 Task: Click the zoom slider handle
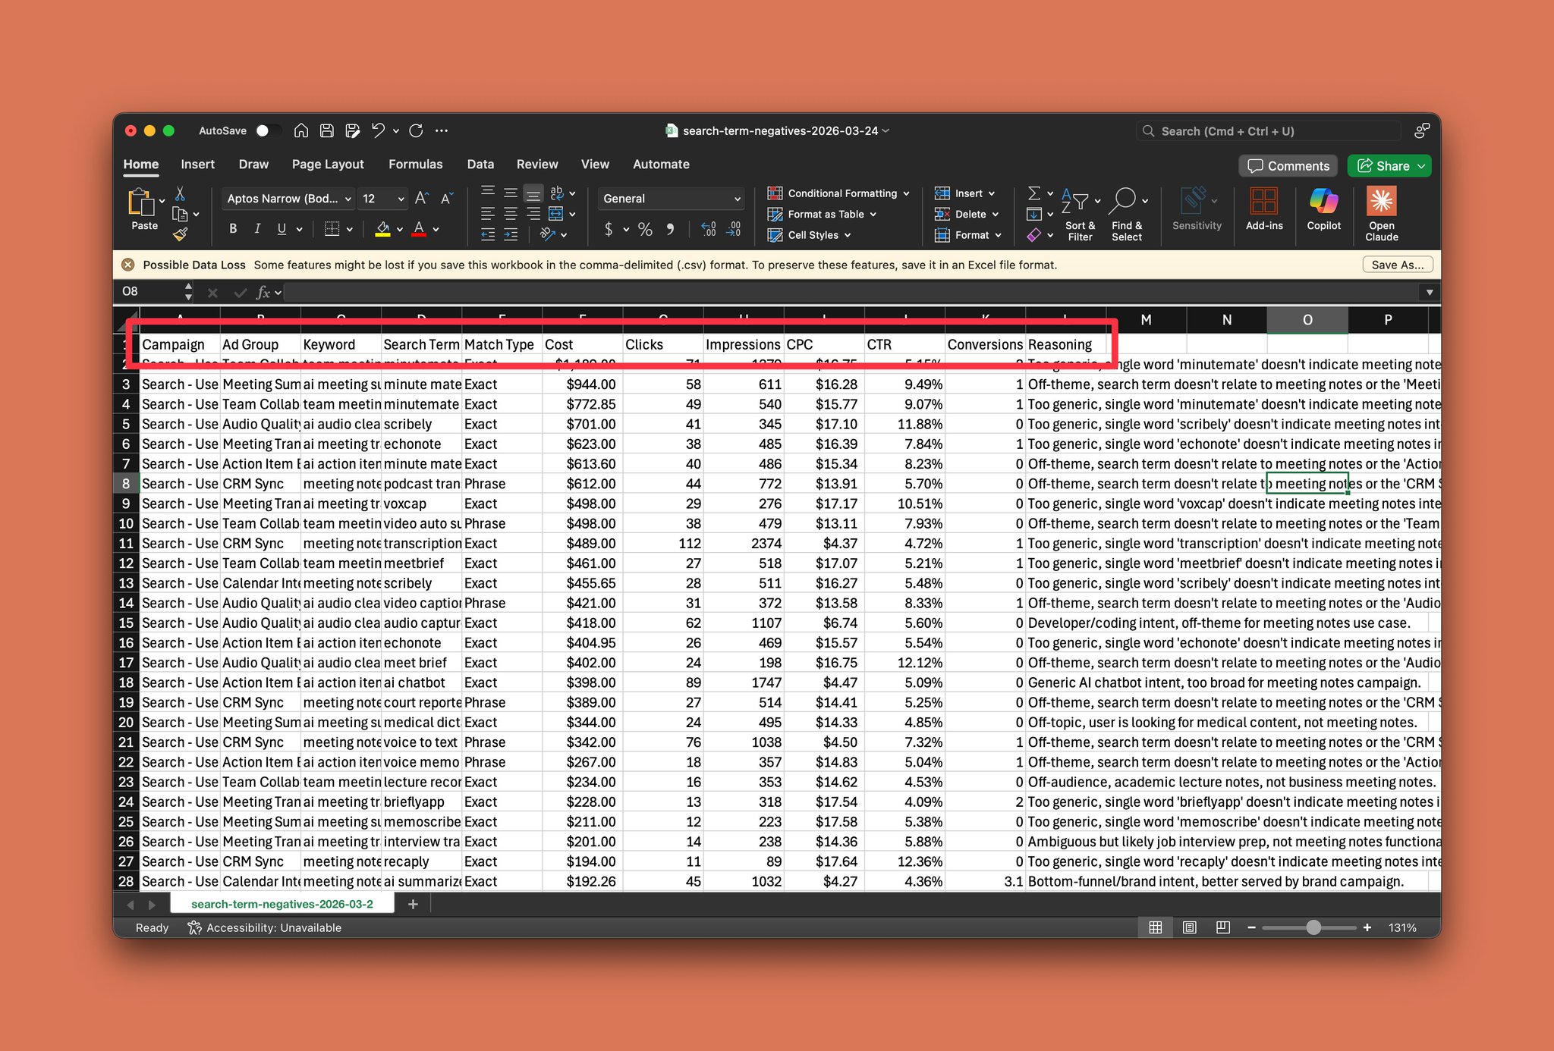pos(1313,927)
